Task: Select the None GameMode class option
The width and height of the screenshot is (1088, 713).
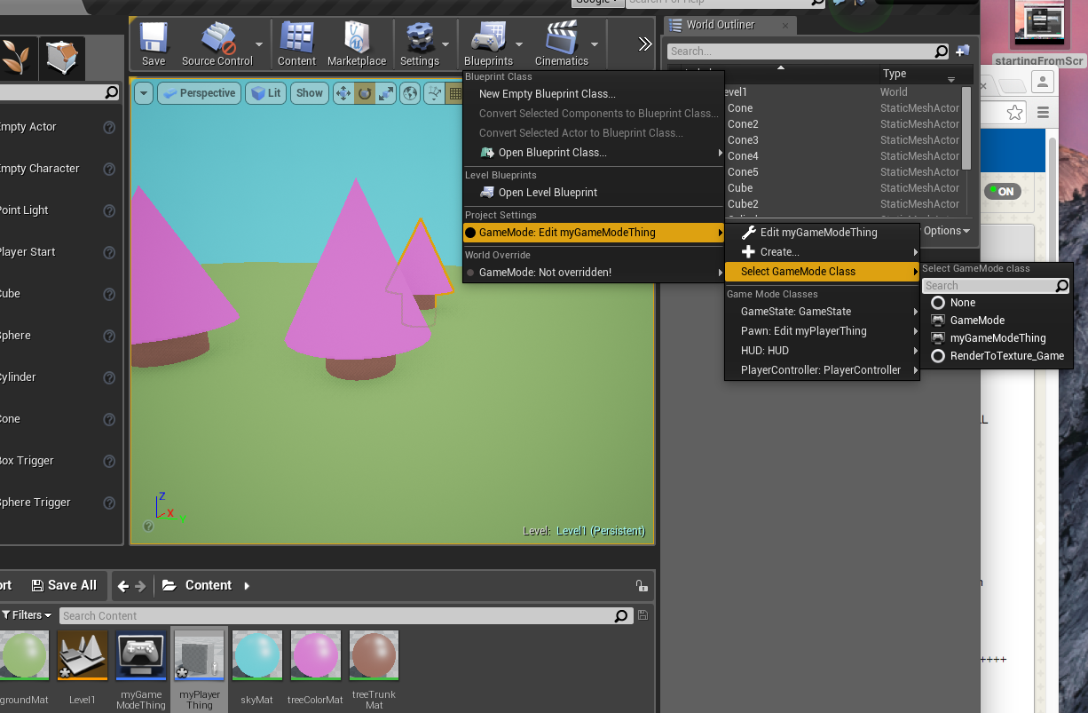Action: pyautogui.click(x=962, y=303)
